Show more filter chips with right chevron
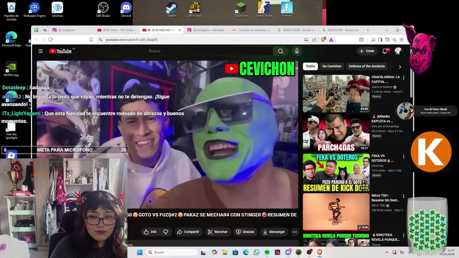The image size is (459, 258). click(x=400, y=67)
